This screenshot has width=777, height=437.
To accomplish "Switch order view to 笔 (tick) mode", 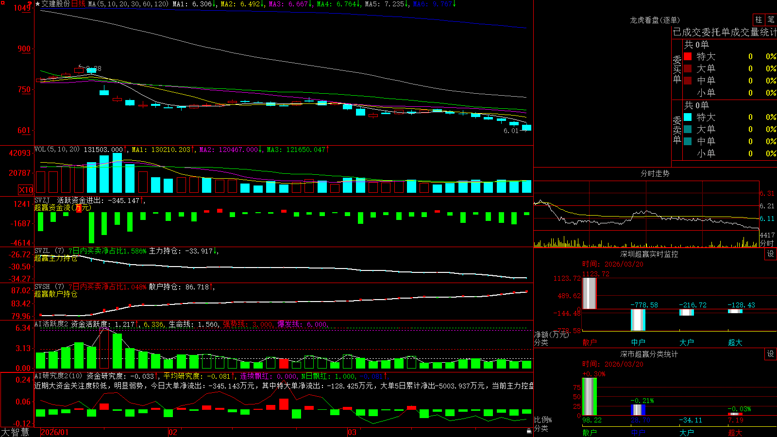I will (x=771, y=20).
